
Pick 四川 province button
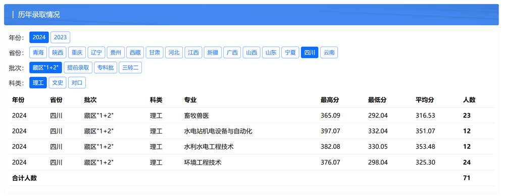pyautogui.click(x=310, y=53)
